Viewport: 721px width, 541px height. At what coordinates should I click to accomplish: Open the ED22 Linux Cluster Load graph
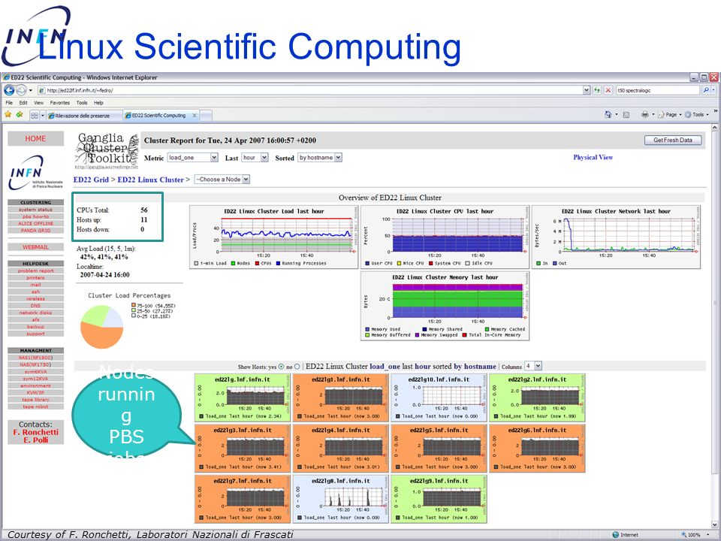pos(273,237)
